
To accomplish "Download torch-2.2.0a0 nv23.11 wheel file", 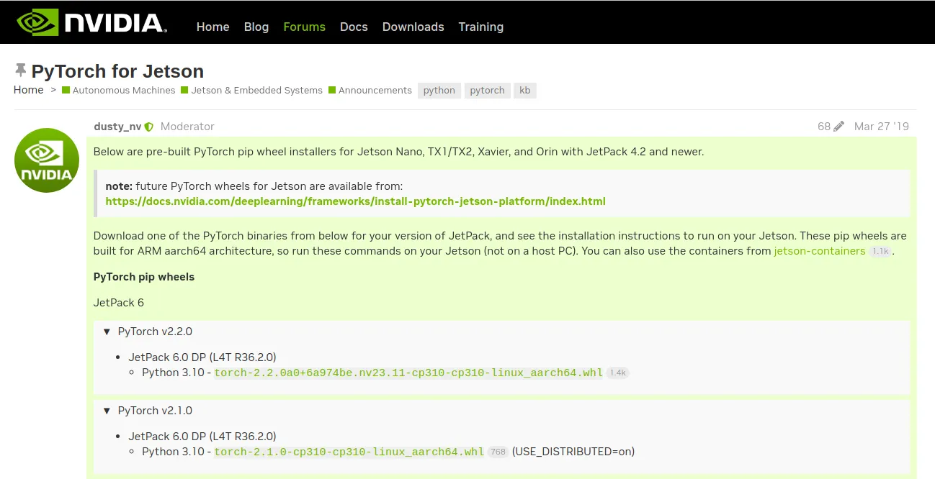I will tap(408, 373).
